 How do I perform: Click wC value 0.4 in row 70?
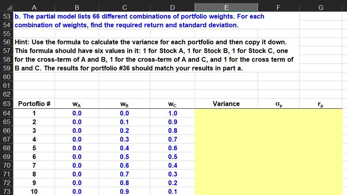point(173,165)
